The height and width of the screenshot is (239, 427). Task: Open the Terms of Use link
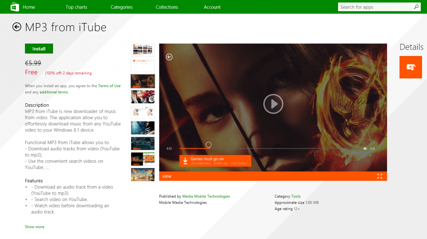110,86
